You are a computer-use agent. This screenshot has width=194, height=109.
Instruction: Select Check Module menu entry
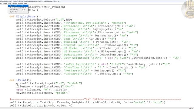(18, 10)
